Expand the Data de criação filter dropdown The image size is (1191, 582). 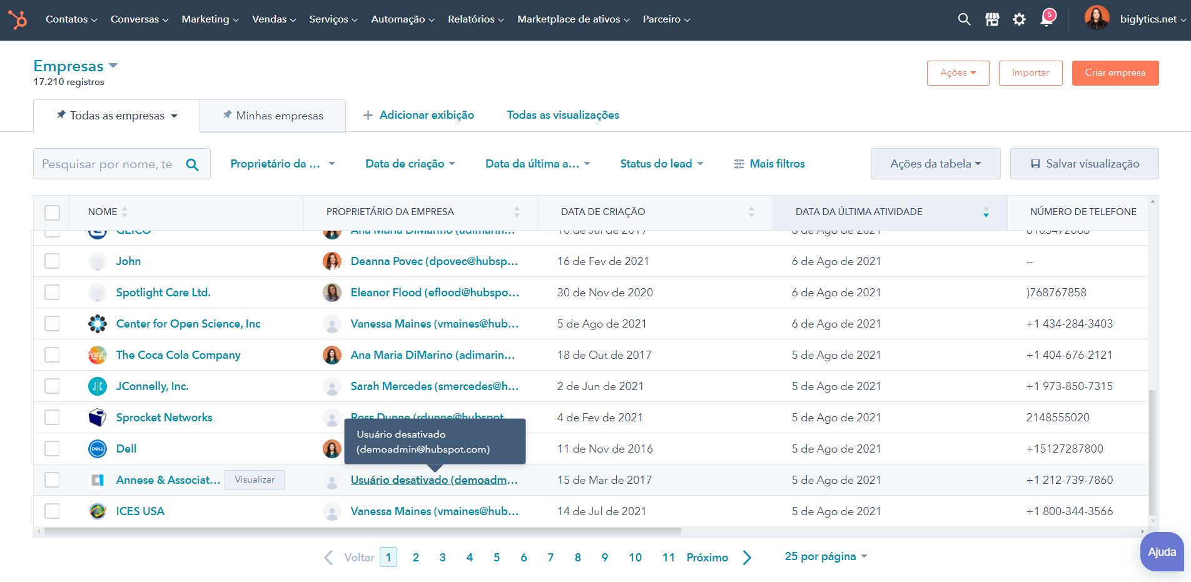(410, 163)
